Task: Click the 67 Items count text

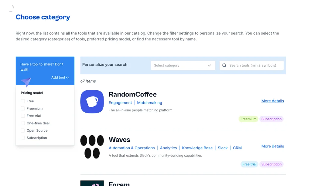Action: tap(88, 81)
